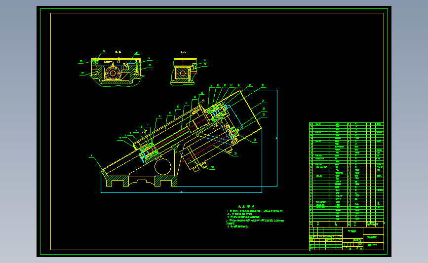Click the parts list table header row
The width and height of the screenshot is (428, 263).
tap(347, 224)
